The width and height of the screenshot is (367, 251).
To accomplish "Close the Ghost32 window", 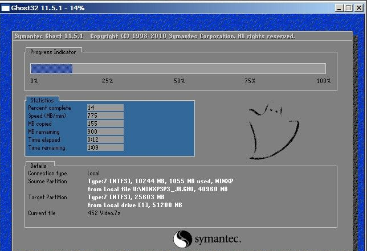I will (359, 8).
